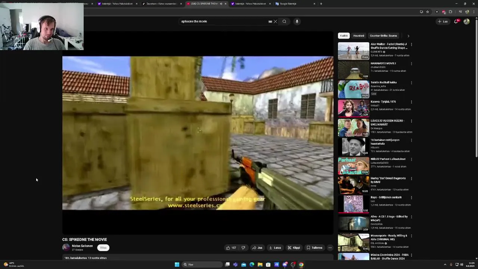Open Microsoft Teams taskbar icon
This screenshot has height=269, width=478.
click(x=235, y=265)
